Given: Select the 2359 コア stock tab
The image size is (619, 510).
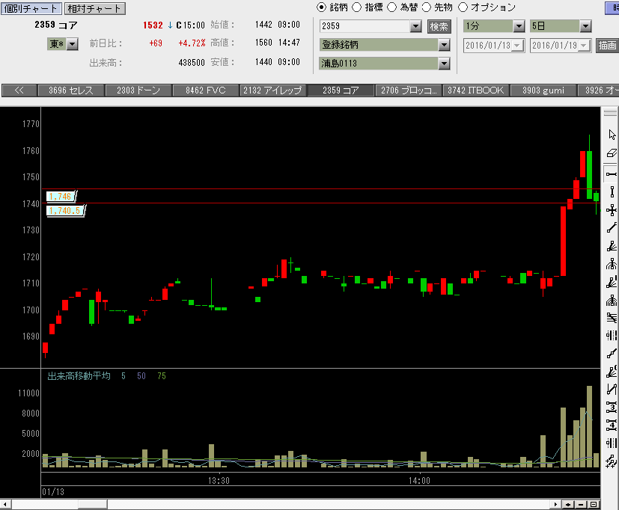Looking at the screenshot, I should tap(341, 90).
